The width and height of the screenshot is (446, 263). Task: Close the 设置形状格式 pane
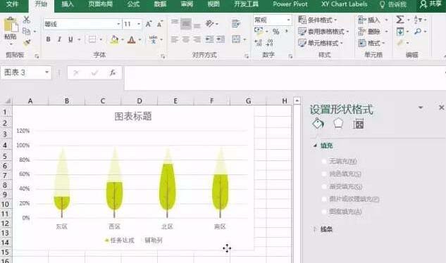[x=441, y=108]
